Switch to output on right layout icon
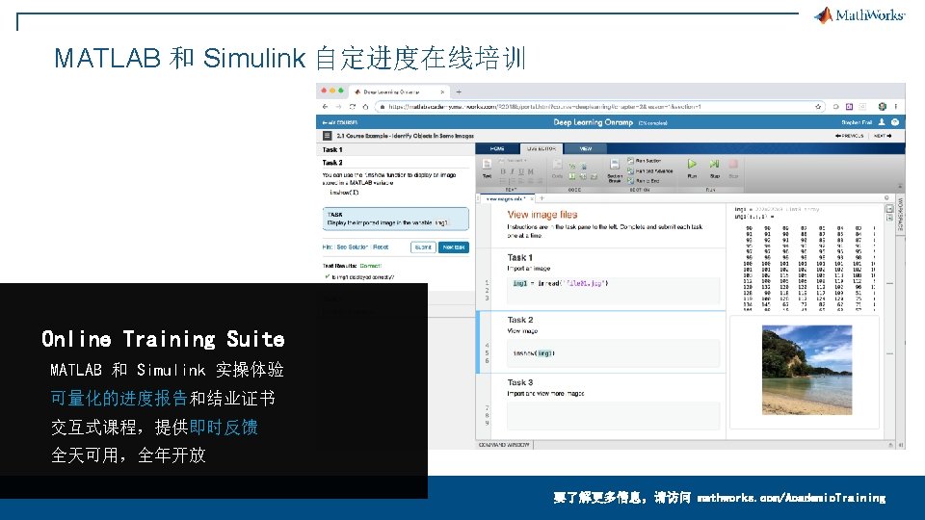 point(889,209)
